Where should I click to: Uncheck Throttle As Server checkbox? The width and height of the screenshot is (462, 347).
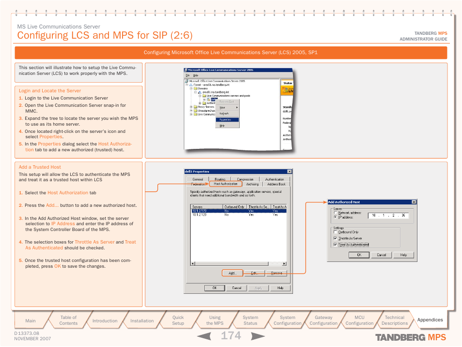335,238
